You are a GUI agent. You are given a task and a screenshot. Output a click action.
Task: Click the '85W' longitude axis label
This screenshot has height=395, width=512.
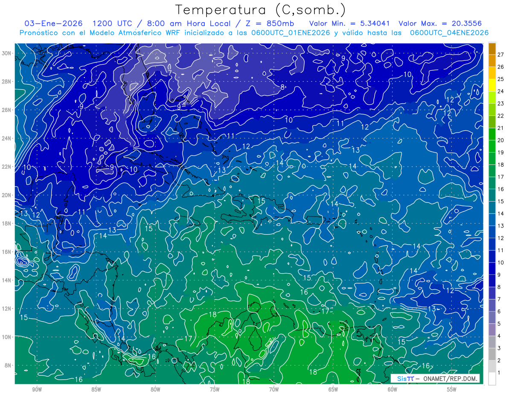click(96, 389)
